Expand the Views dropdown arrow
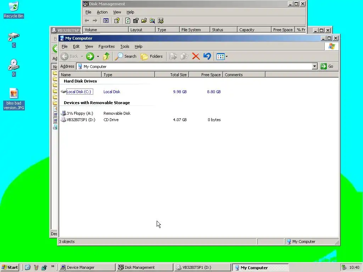 [x=227, y=56]
